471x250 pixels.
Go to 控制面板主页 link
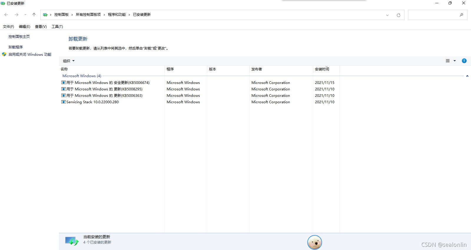tap(19, 37)
